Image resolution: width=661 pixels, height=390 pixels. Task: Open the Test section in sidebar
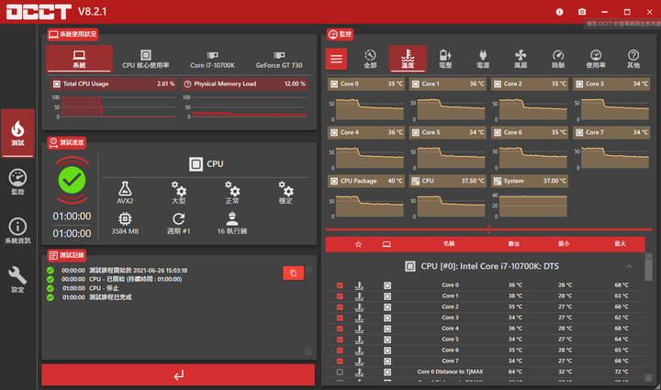[x=17, y=133]
